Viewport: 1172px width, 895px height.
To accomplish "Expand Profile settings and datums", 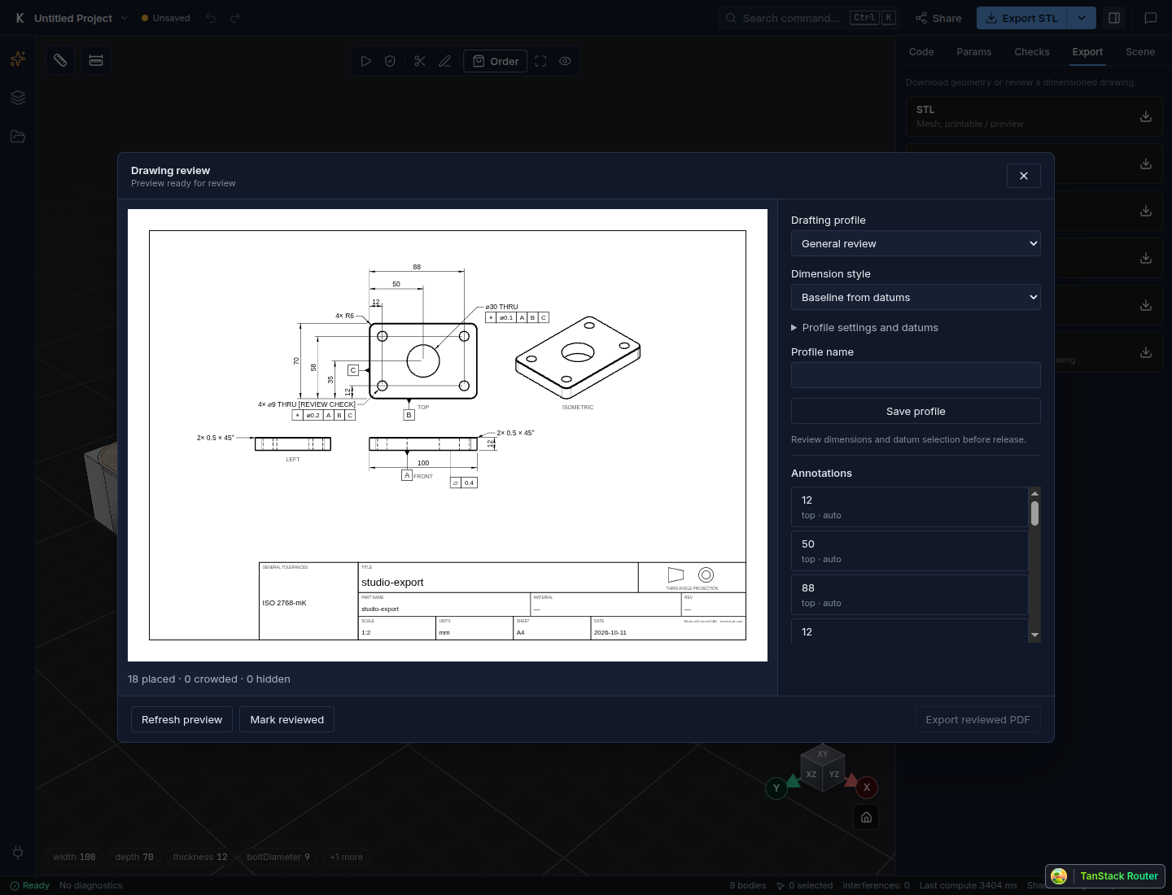I will pyautogui.click(x=865, y=328).
